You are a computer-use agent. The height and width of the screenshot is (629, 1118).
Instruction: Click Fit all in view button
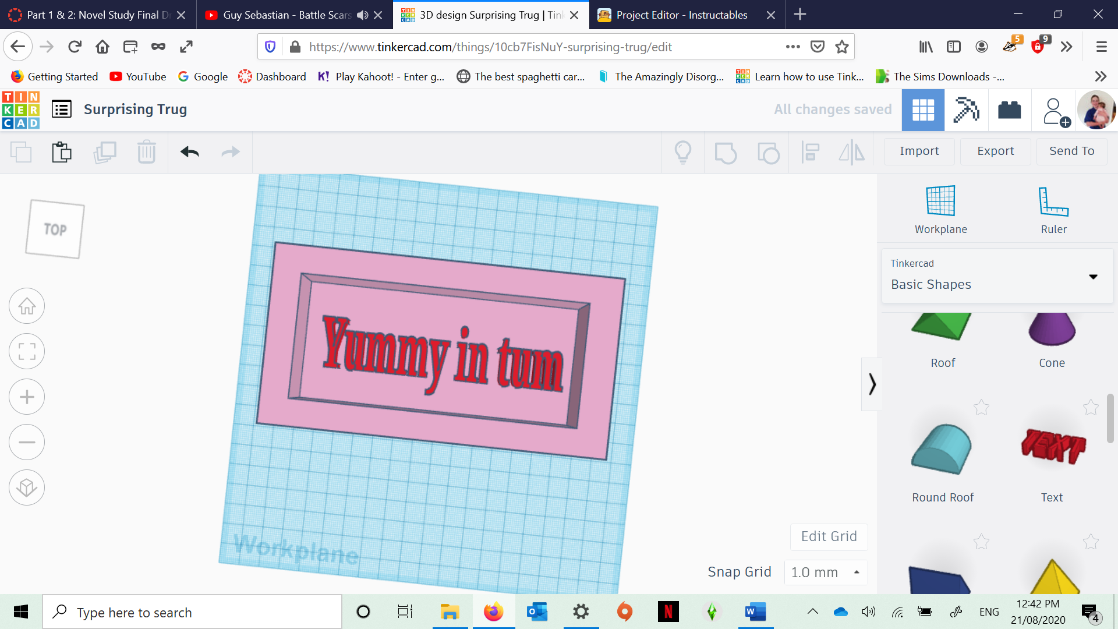coord(27,351)
